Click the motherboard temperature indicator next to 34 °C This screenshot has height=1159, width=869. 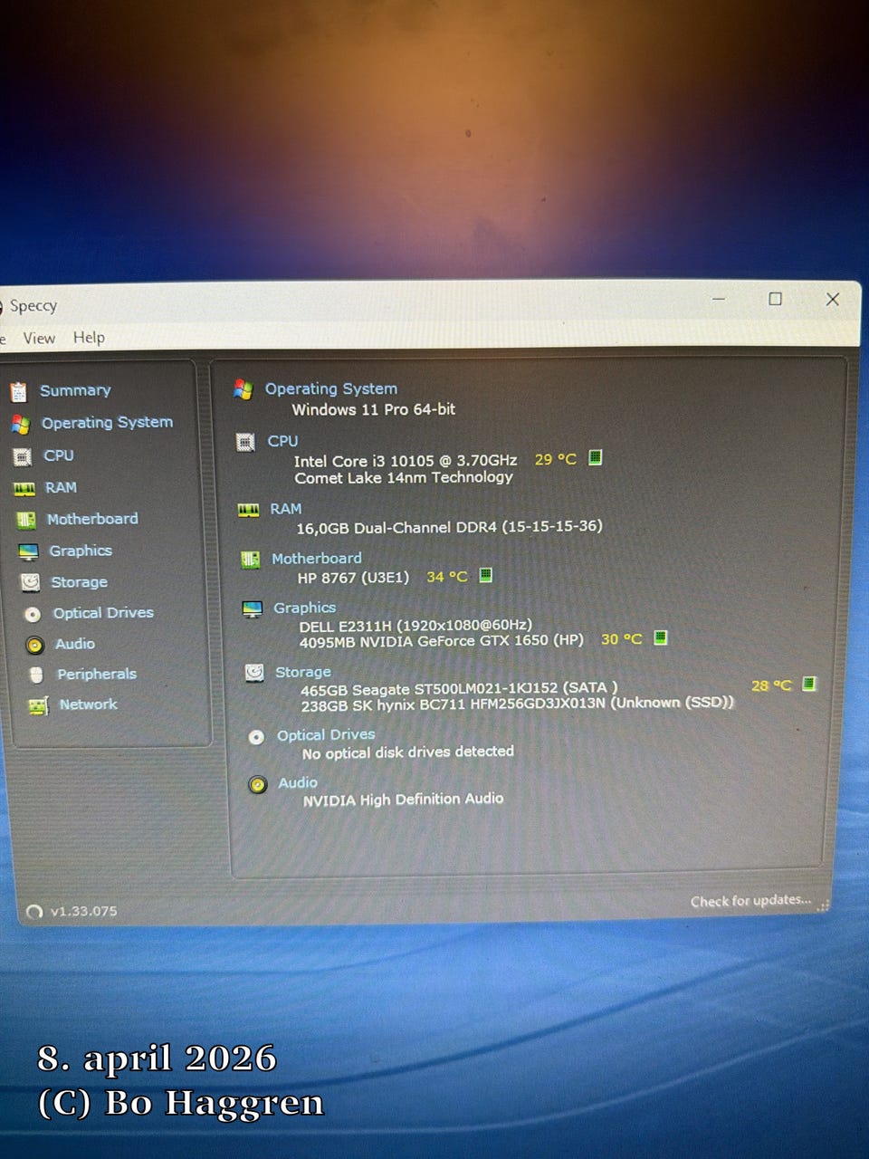point(485,575)
